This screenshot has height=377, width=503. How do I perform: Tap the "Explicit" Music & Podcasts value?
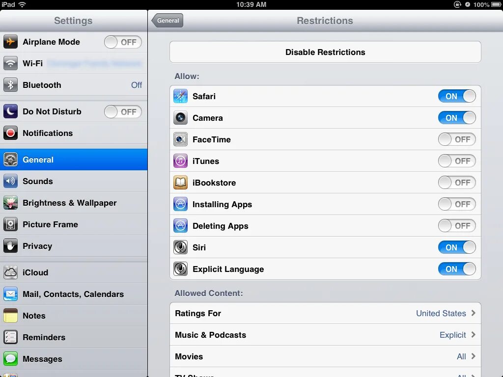(x=452, y=335)
